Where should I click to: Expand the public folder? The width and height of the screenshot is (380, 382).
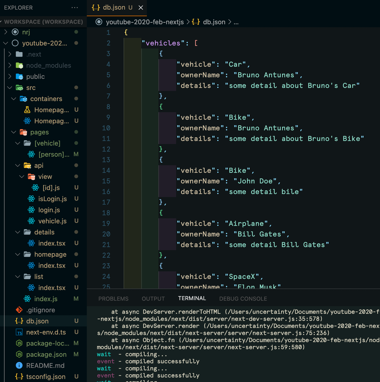point(10,76)
